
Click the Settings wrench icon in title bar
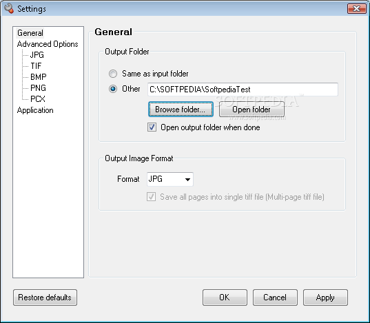point(9,8)
